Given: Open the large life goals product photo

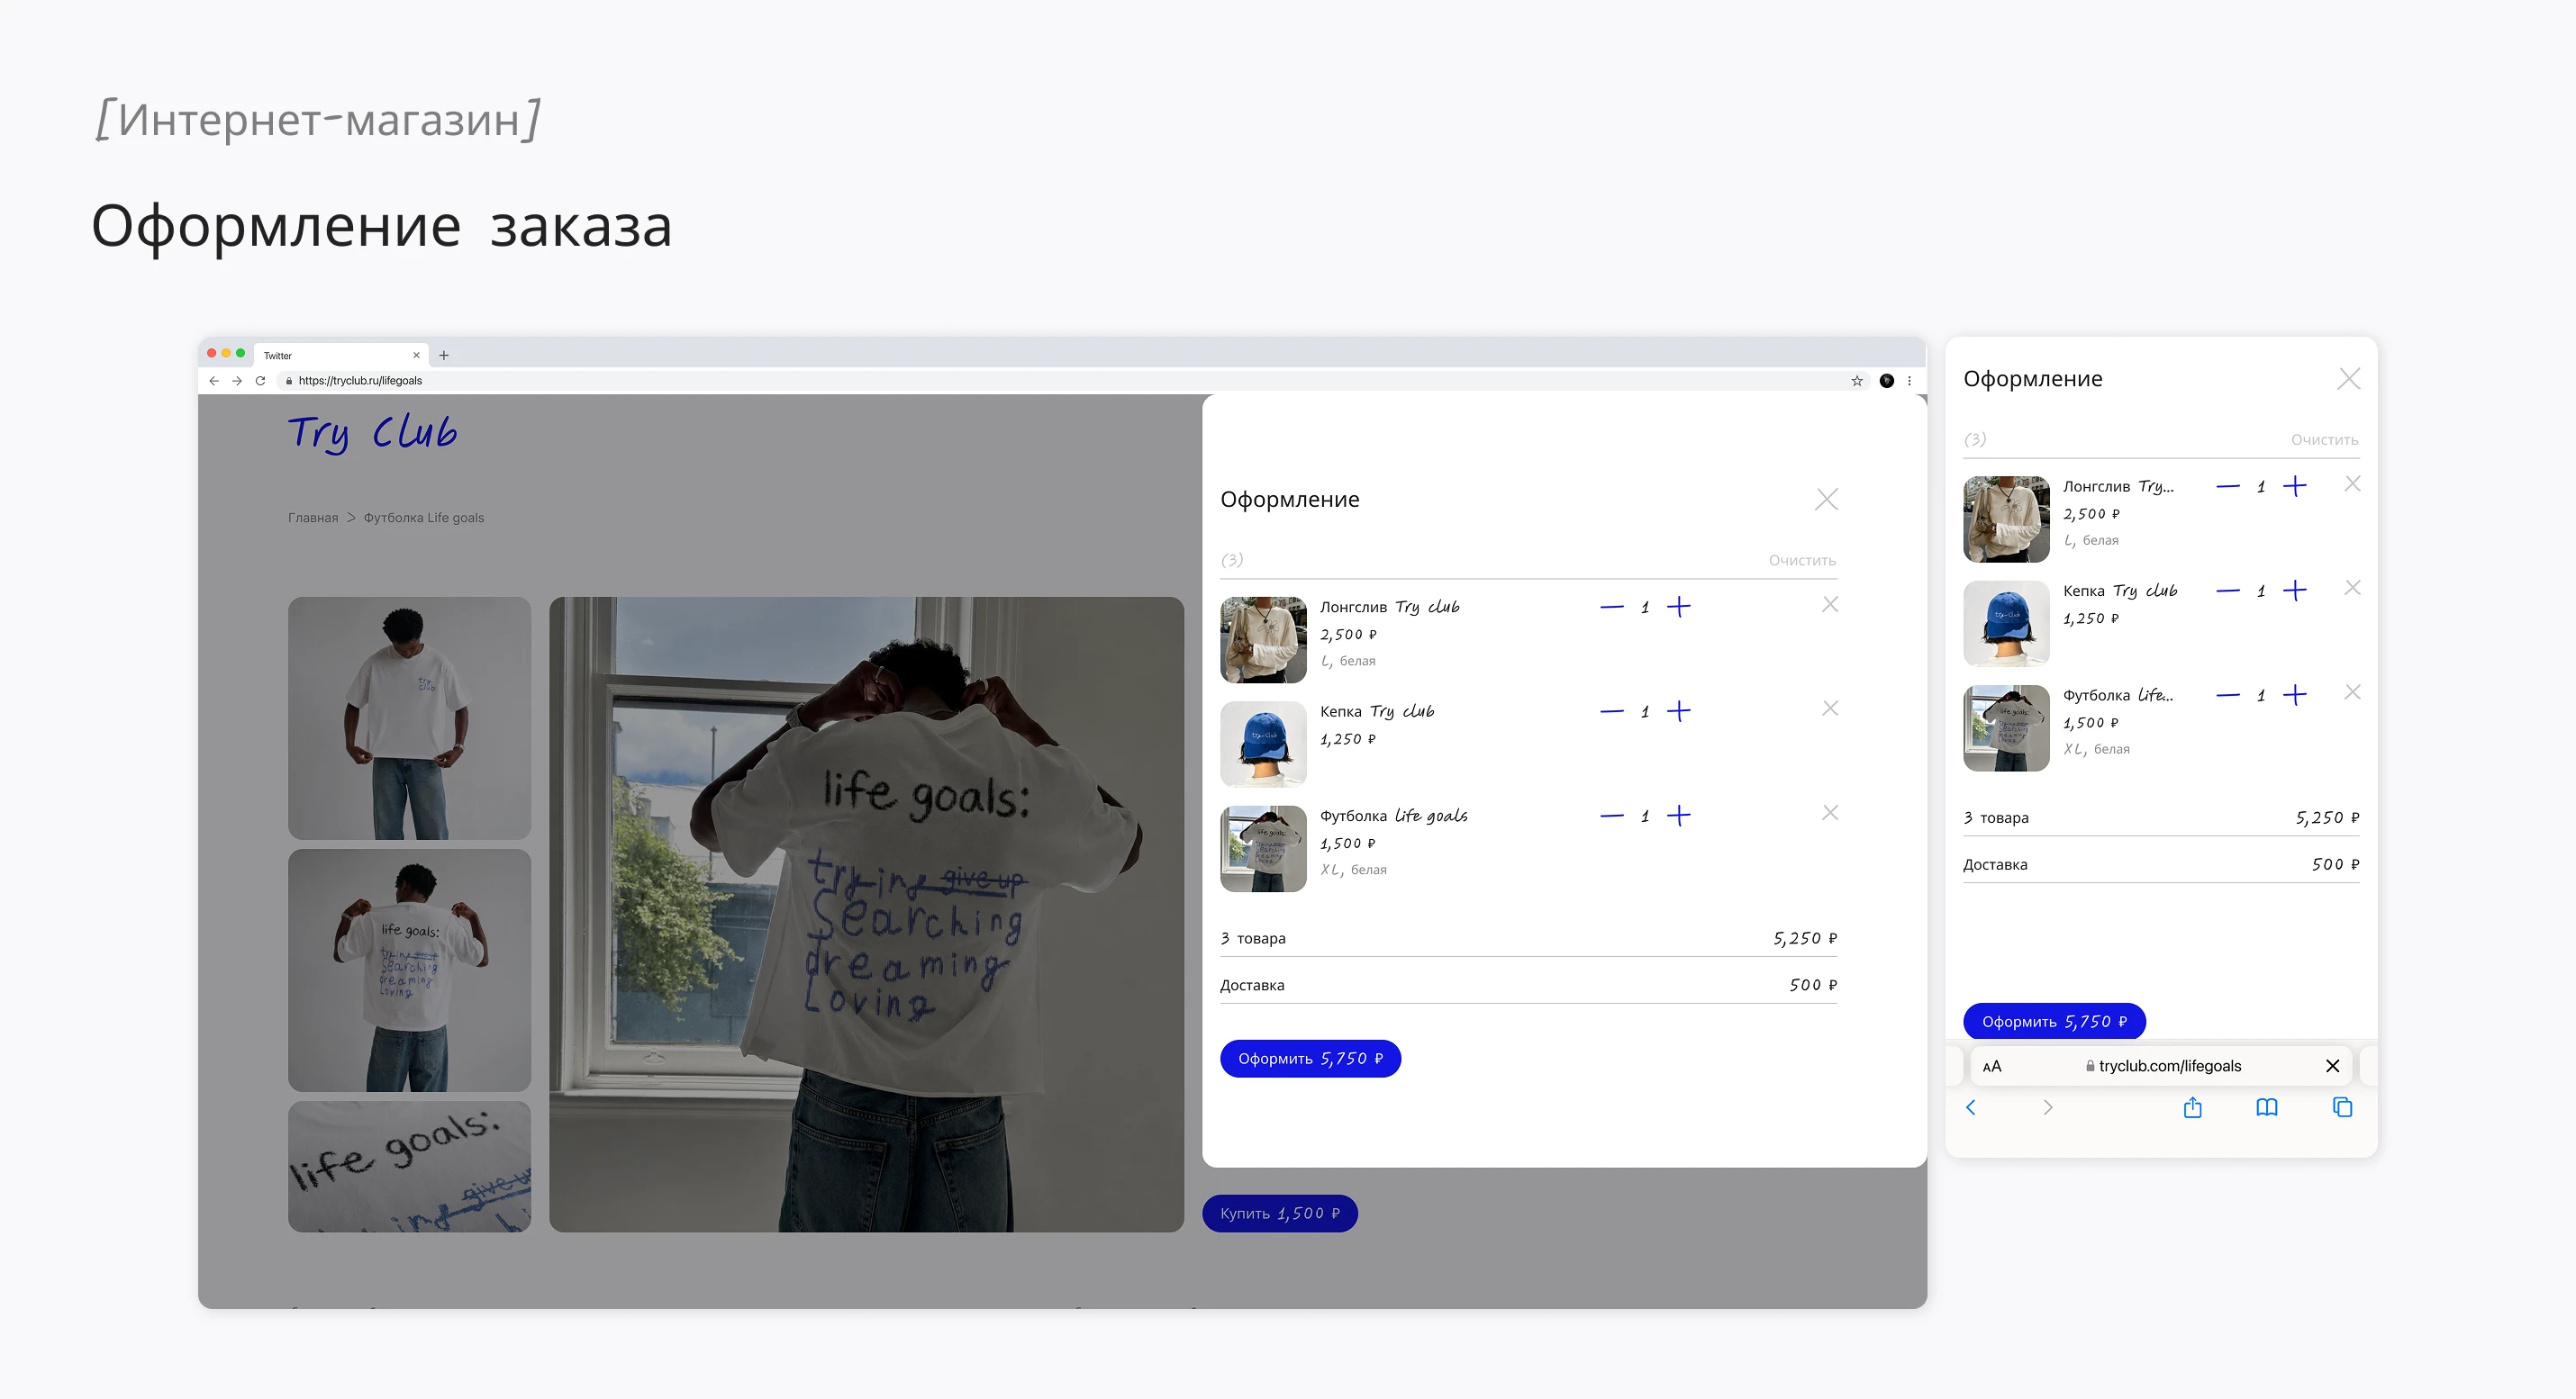Looking at the screenshot, I should [866, 915].
